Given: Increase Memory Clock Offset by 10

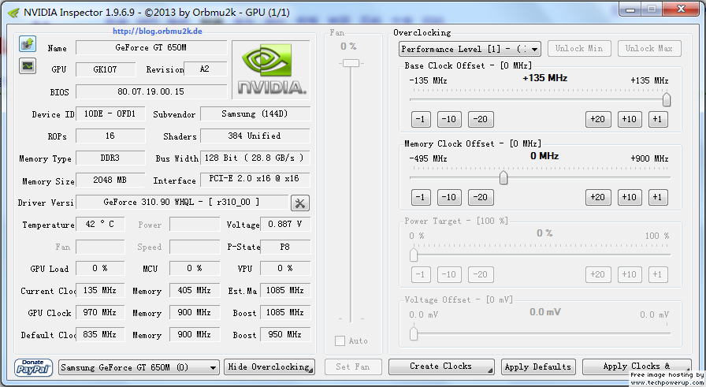Looking at the screenshot, I should pyautogui.click(x=630, y=197).
